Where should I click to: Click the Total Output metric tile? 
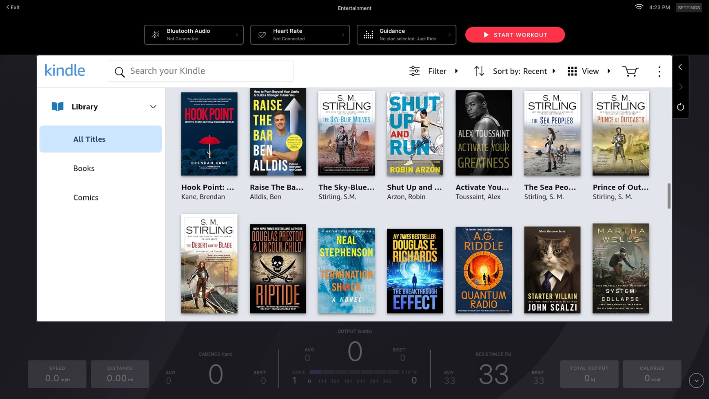coord(589,374)
